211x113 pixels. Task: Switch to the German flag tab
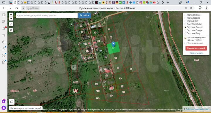pyautogui.click(x=117, y=2)
